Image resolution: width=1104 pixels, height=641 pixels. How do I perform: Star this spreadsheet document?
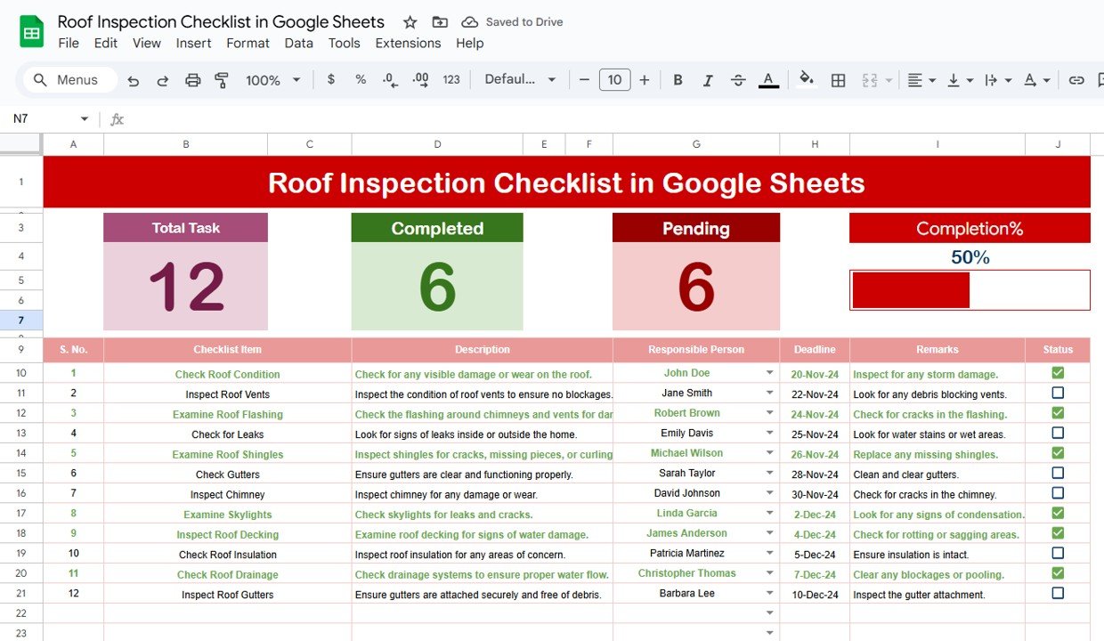(410, 22)
